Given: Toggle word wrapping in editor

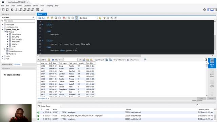Looking at the screenshot, I should pyautogui.click(x=116, y=18).
